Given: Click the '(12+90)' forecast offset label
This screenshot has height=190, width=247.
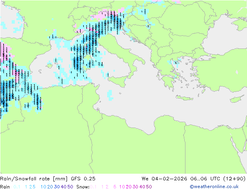Looking at the screenshot, I should pos(235,179).
